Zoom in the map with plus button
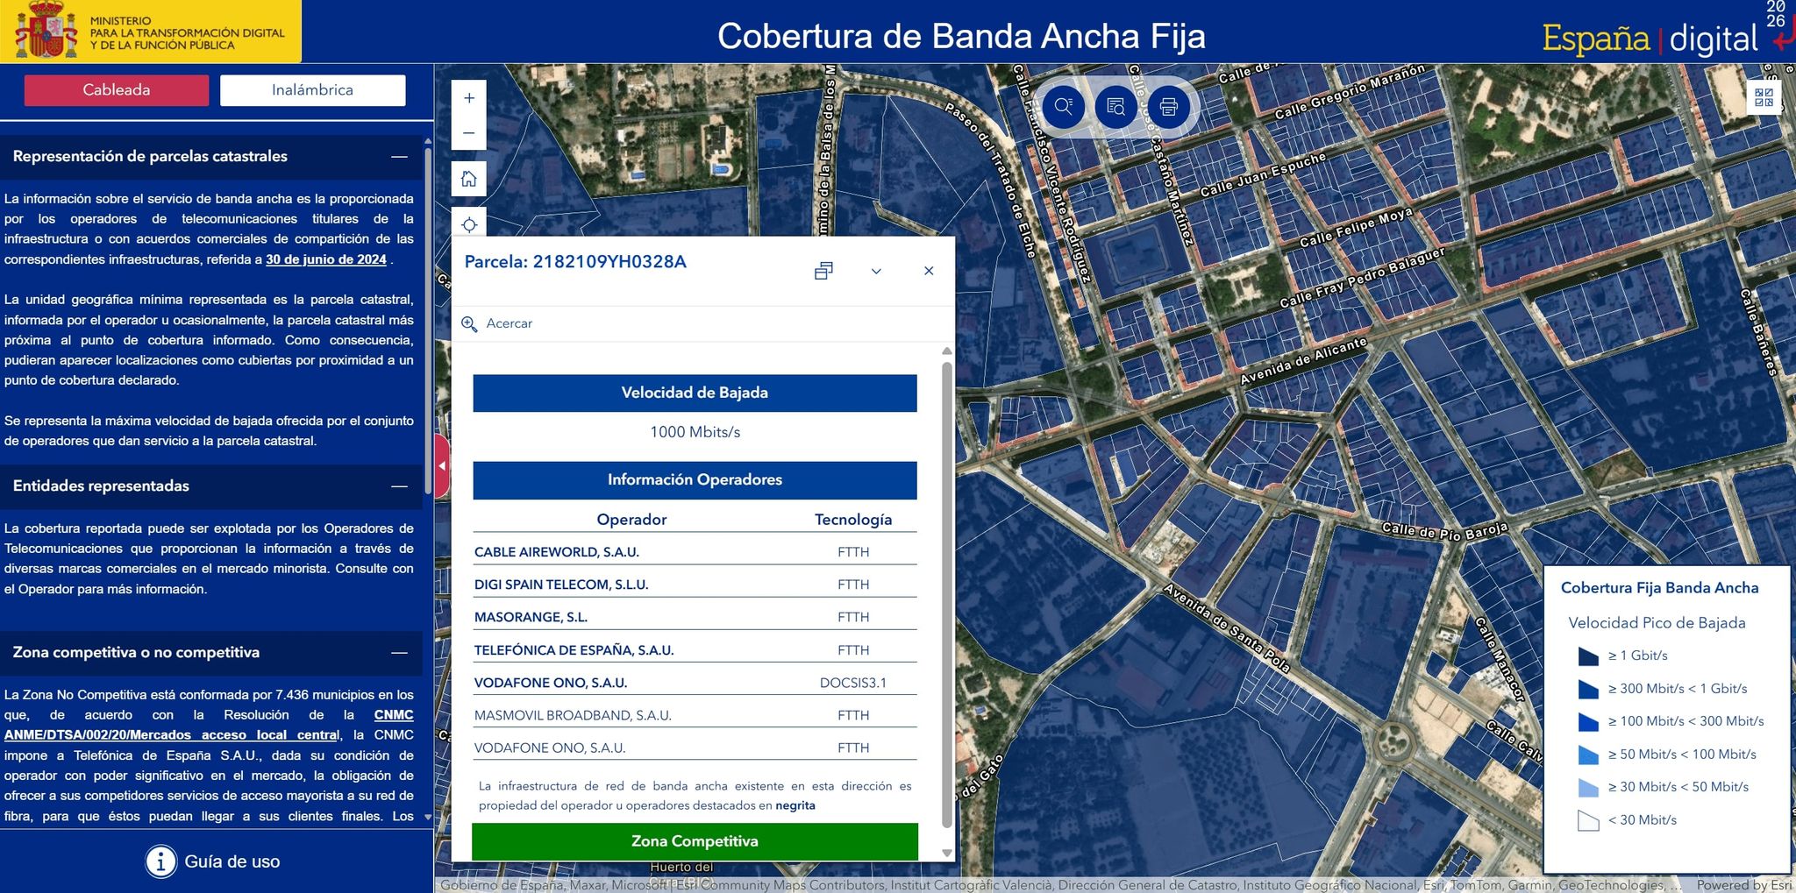This screenshot has height=893, width=1796. 469,98
